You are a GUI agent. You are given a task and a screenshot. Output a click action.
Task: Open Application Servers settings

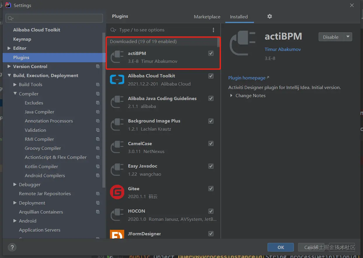tap(40, 230)
